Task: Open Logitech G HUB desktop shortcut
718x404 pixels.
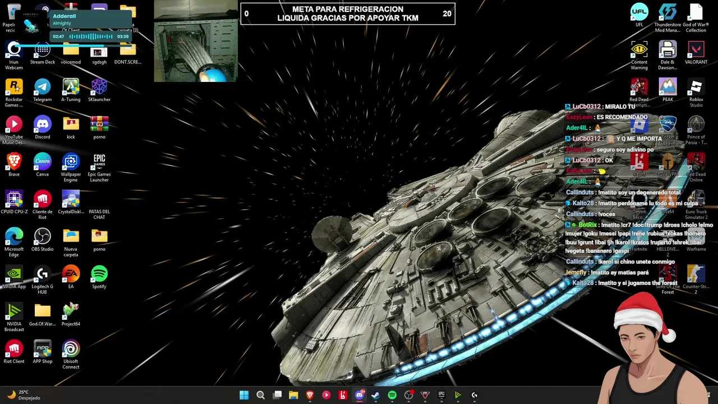Action: (43, 281)
